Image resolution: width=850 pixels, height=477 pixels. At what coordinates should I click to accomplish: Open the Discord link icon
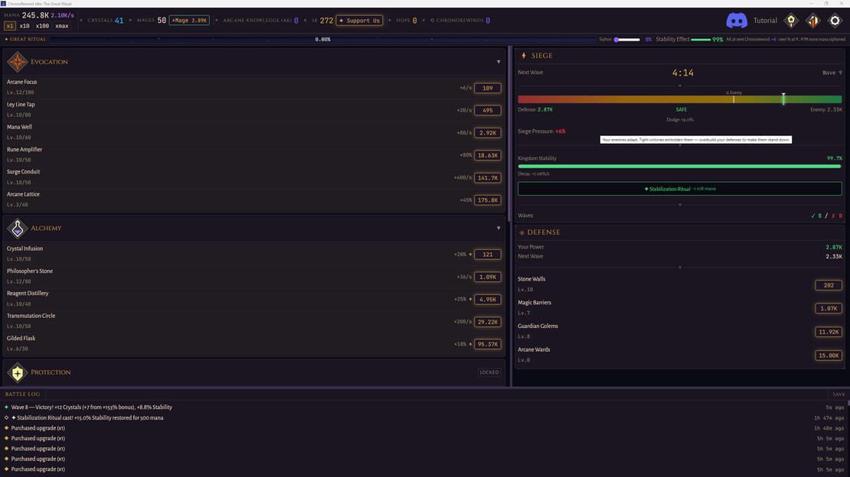click(x=736, y=21)
